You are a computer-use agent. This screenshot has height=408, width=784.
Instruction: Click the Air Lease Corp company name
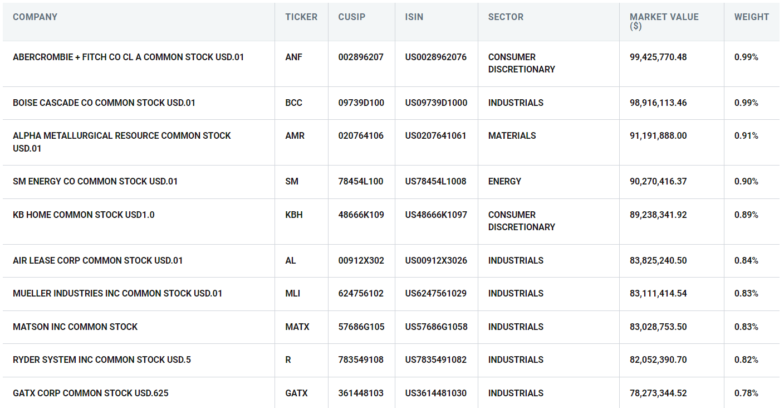tap(98, 261)
